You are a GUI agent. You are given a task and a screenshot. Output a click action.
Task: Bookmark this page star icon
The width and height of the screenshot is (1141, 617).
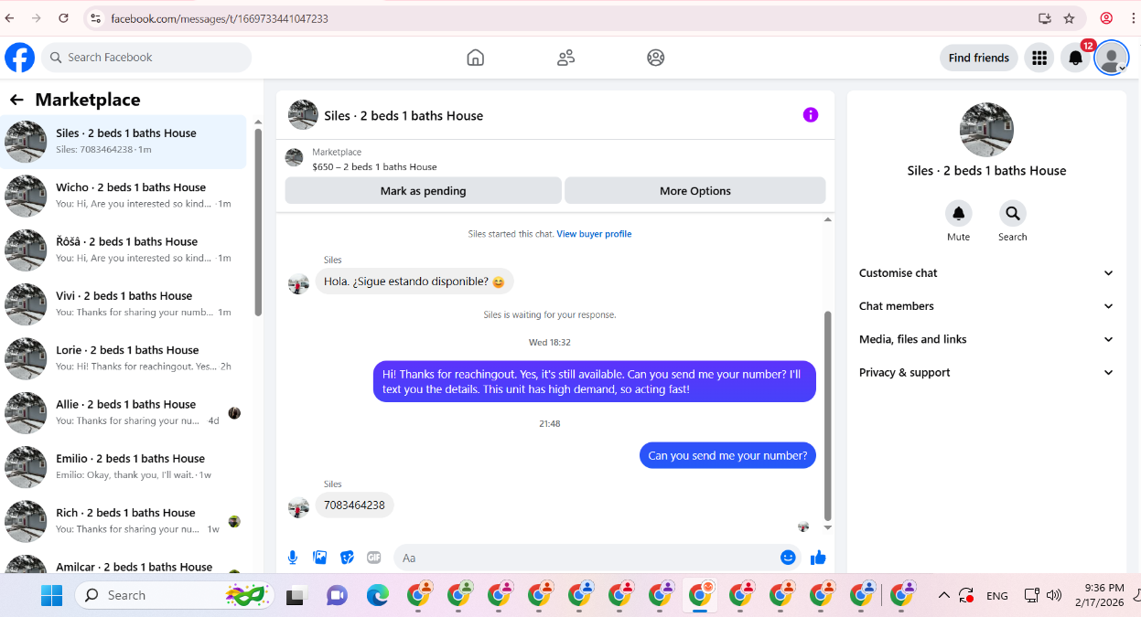[1069, 18]
